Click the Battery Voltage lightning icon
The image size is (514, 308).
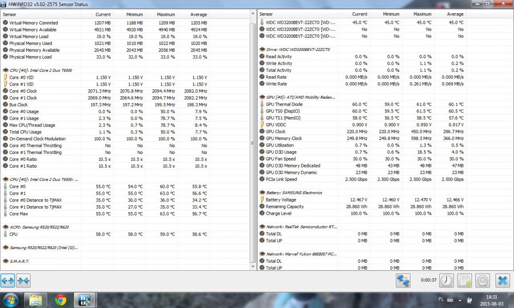[x=262, y=200]
